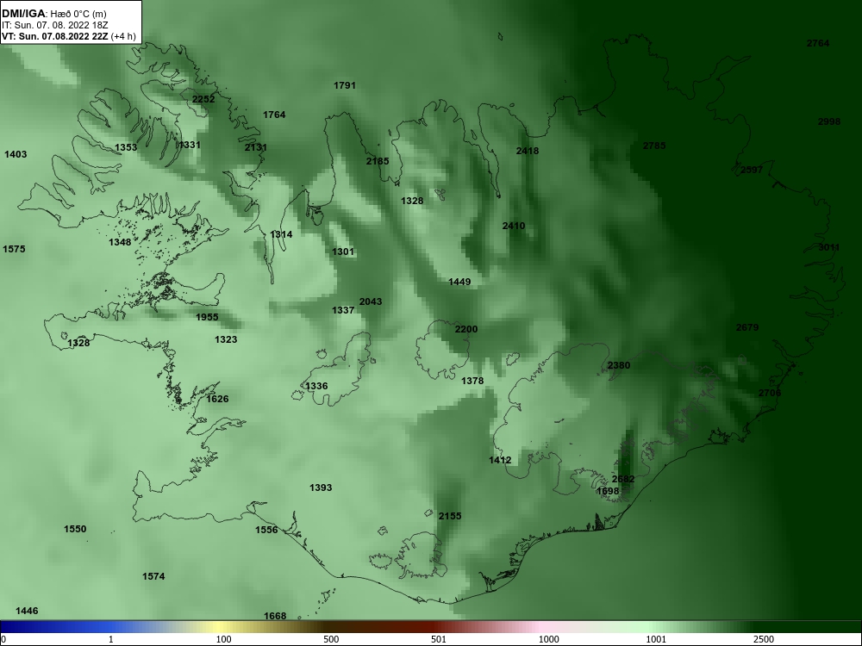Click the highest value 3011
This screenshot has height=646, width=862.
(x=829, y=248)
